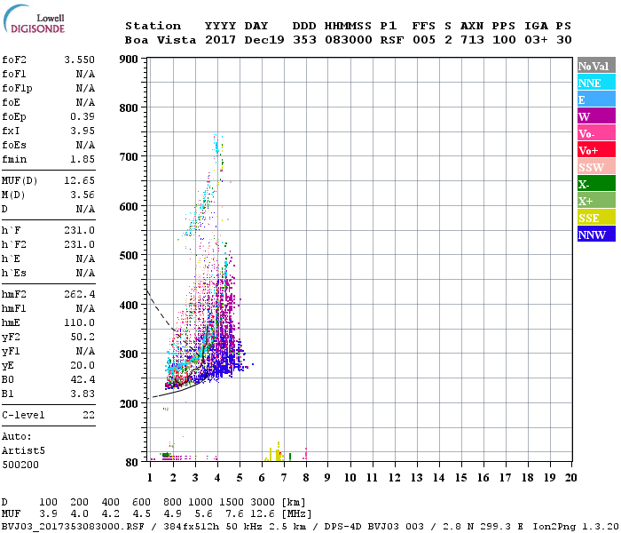621x533 pixels.
Task: Click the Vo+ red legend swatch
Action: 595,150
